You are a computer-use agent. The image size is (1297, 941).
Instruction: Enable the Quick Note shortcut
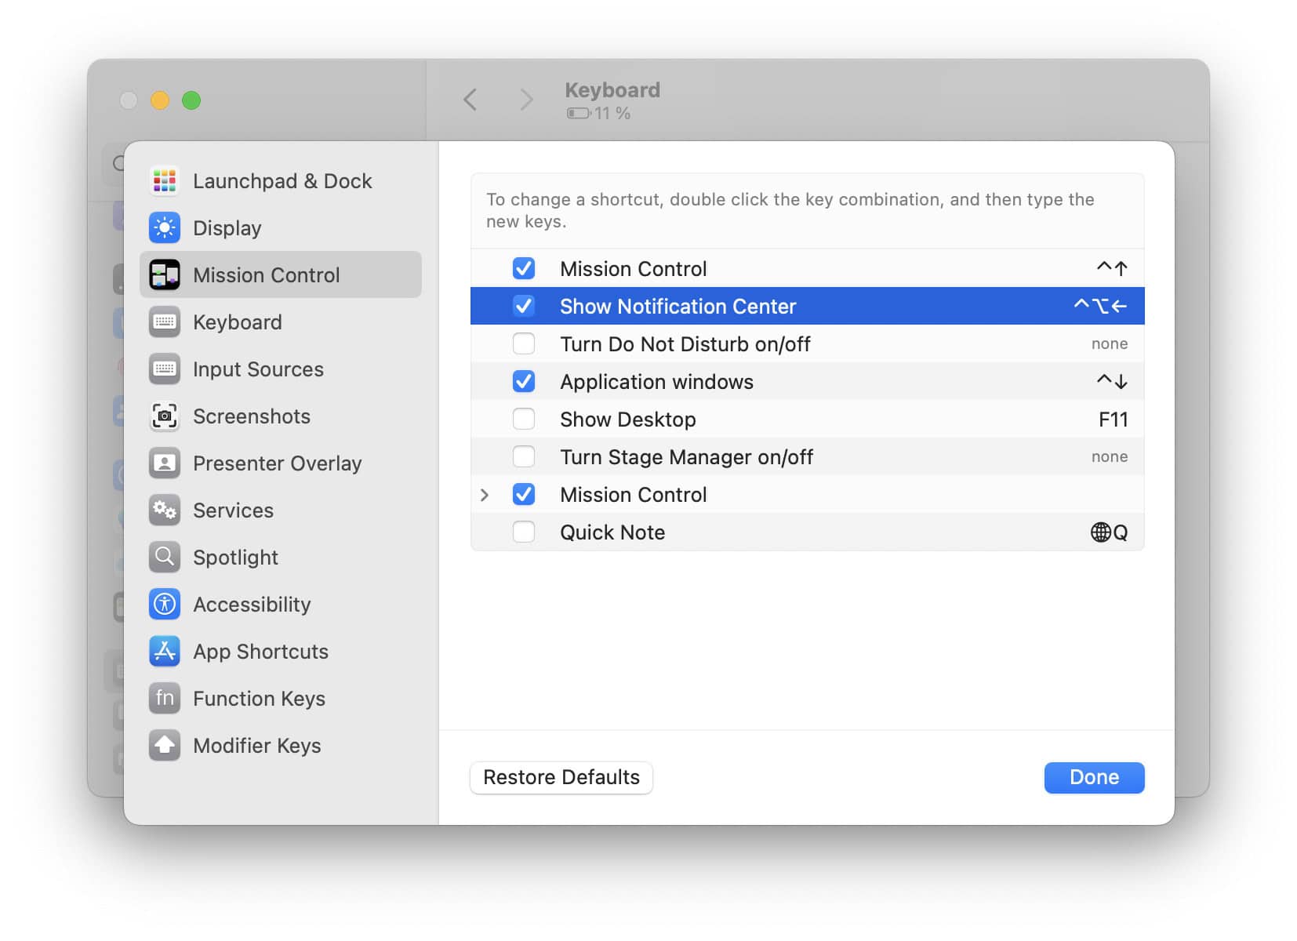click(x=524, y=532)
